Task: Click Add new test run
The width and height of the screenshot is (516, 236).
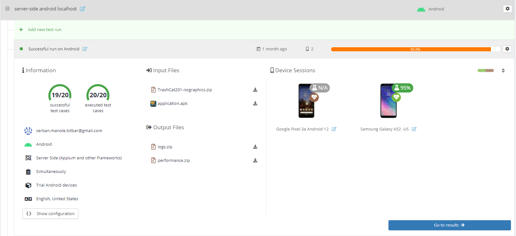Action: point(44,30)
